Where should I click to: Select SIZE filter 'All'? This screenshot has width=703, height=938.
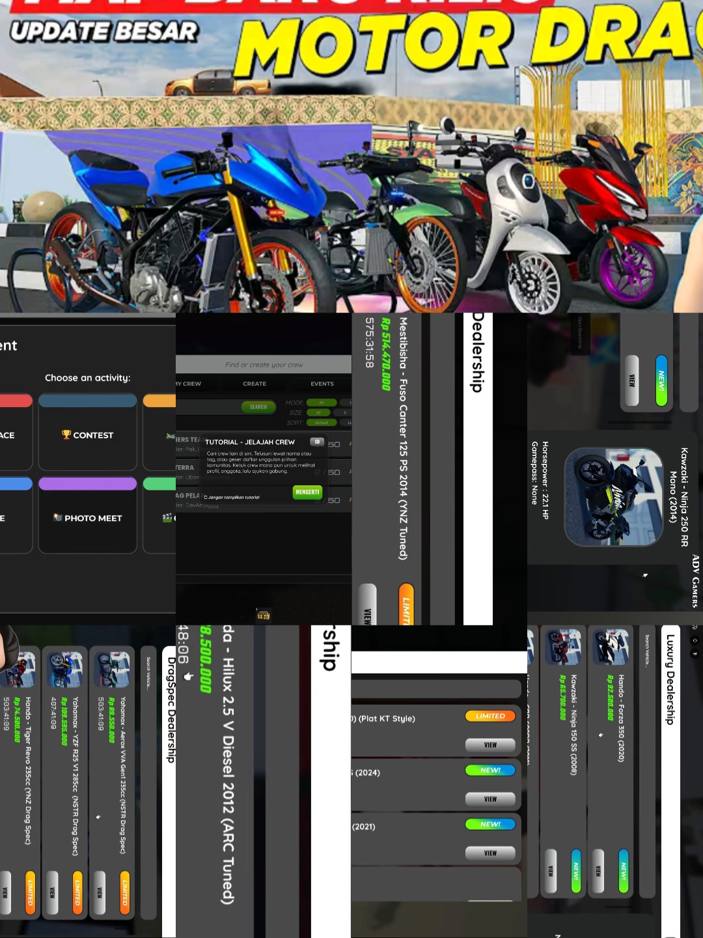(x=319, y=412)
